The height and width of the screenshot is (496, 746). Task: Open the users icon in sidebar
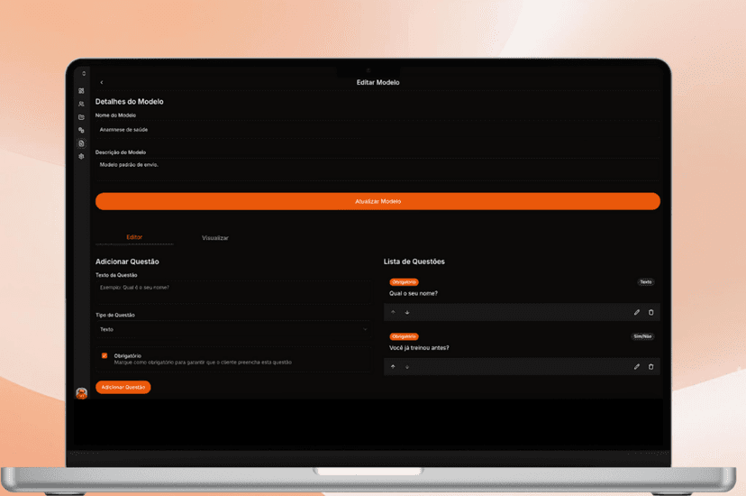[81, 105]
